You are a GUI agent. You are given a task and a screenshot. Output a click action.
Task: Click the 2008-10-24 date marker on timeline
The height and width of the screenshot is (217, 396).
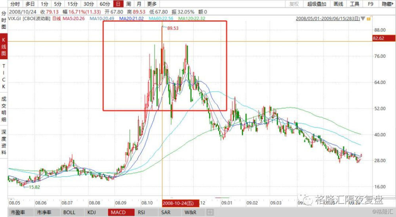180,203
